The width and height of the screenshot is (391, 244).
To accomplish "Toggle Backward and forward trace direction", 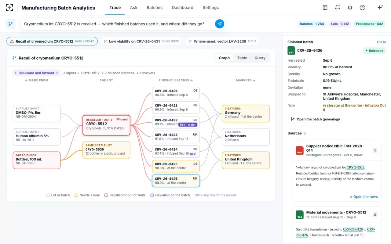I will 36,73.
